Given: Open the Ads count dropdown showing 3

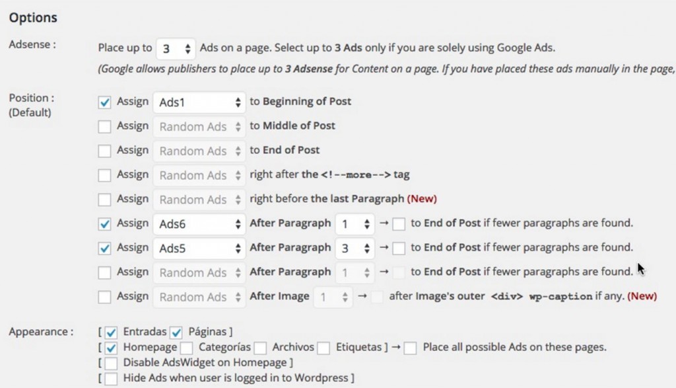Looking at the screenshot, I should [x=176, y=48].
